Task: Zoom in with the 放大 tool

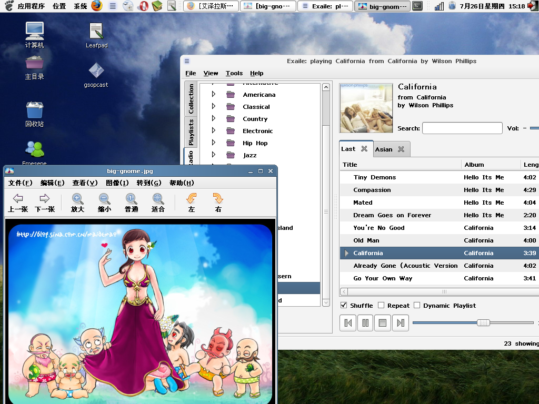Action: click(77, 203)
